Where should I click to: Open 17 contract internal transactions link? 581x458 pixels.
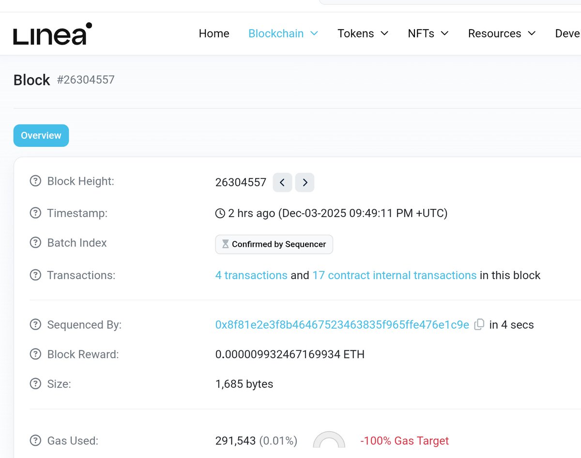click(x=395, y=275)
